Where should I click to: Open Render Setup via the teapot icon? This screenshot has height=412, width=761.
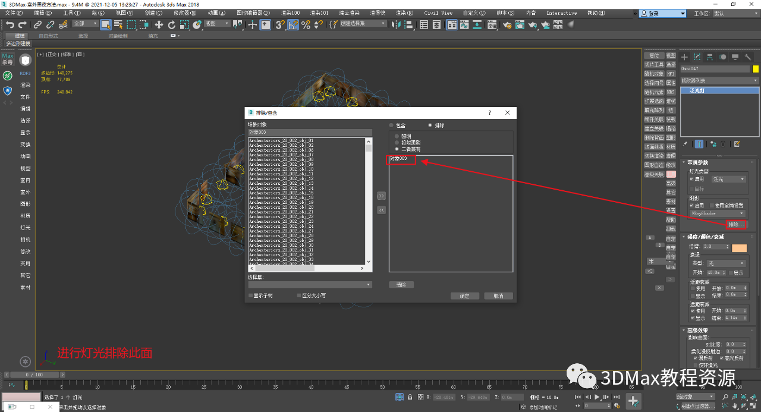click(508, 26)
